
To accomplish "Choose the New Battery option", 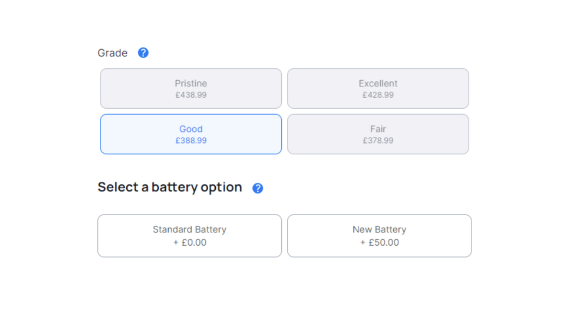I will pos(380,236).
